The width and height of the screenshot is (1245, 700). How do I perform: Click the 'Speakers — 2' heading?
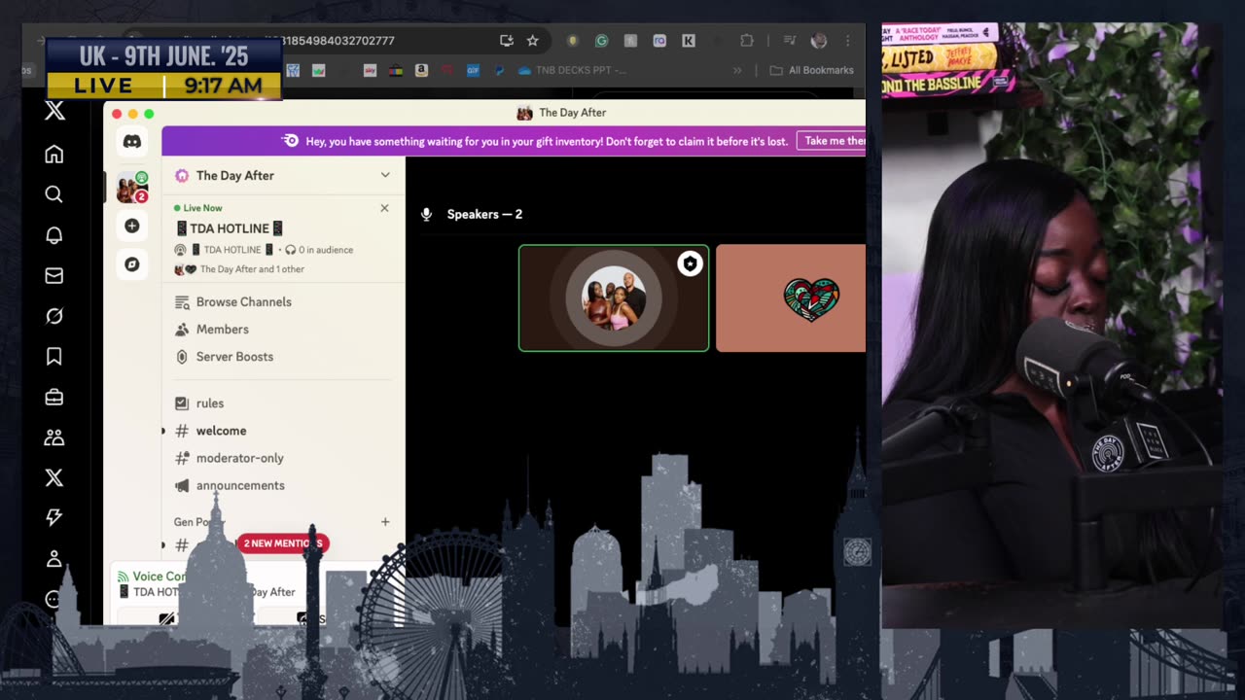(484, 214)
